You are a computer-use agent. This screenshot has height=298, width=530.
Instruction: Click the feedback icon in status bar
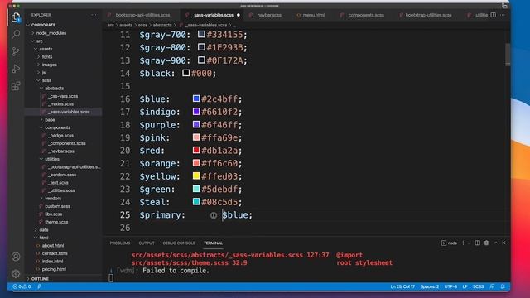pos(492,286)
